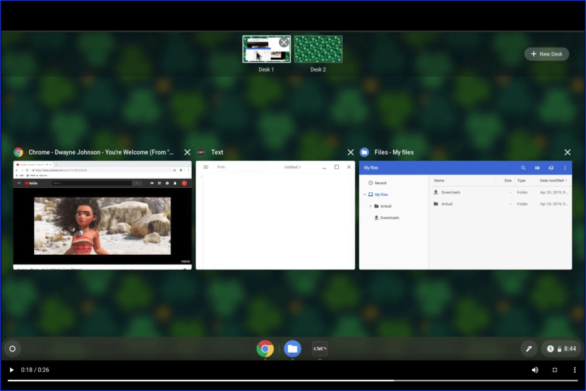The width and height of the screenshot is (586, 391).
Task: Select the Downloads row in file list
Action: pyautogui.click(x=501, y=192)
